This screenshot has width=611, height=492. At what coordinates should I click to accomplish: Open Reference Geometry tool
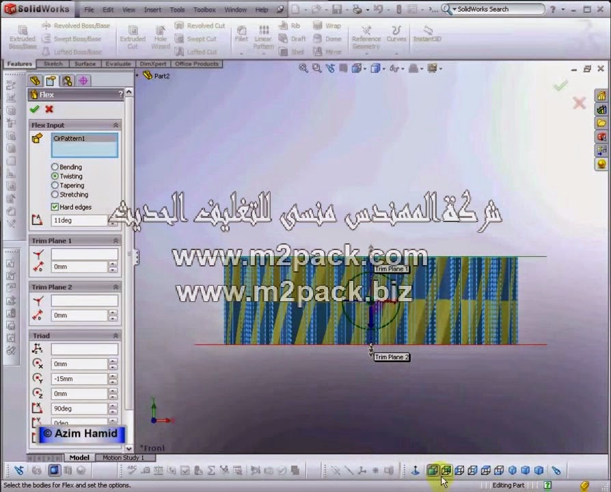point(366,38)
